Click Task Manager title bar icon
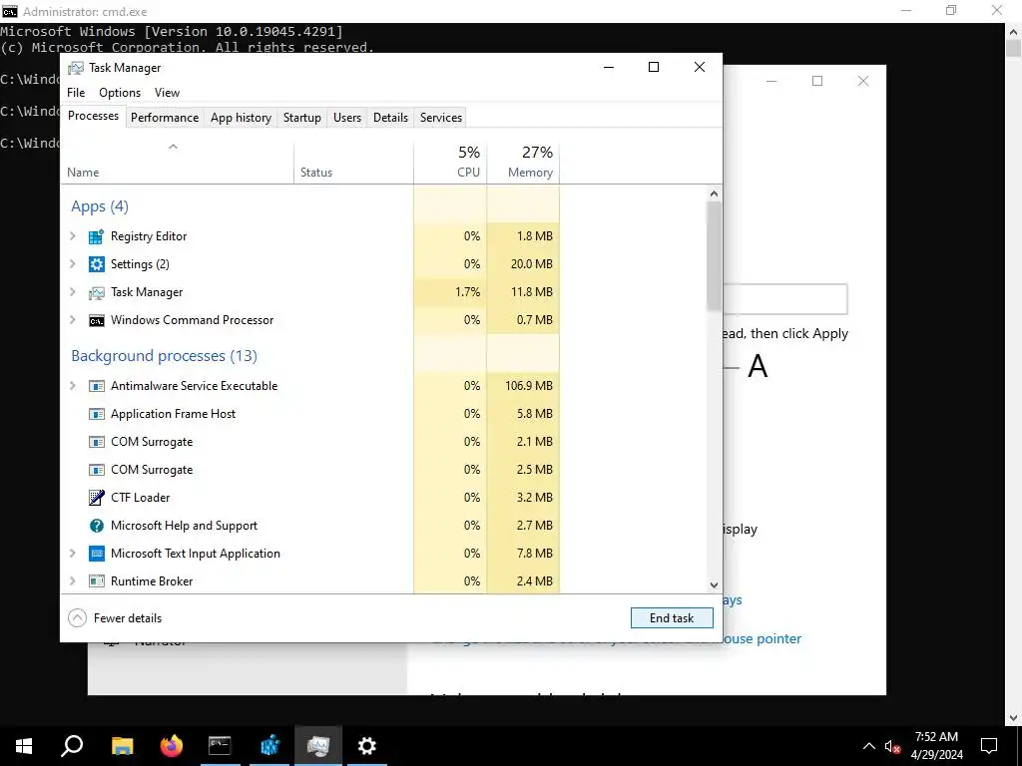This screenshot has height=766, width=1022. point(76,68)
